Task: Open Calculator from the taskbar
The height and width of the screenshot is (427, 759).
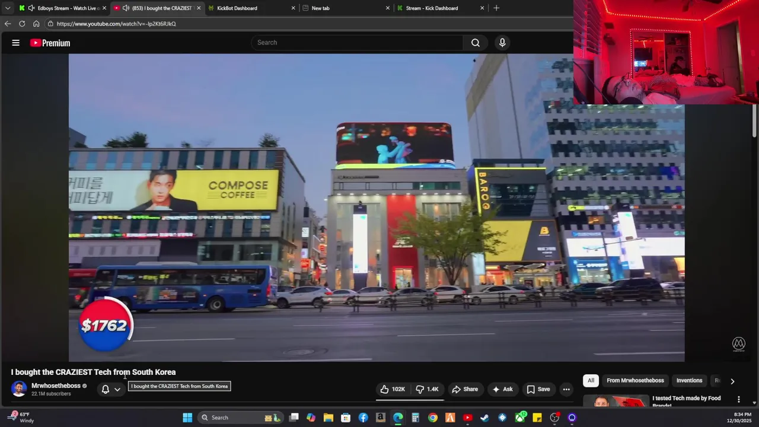Action: pos(415,418)
